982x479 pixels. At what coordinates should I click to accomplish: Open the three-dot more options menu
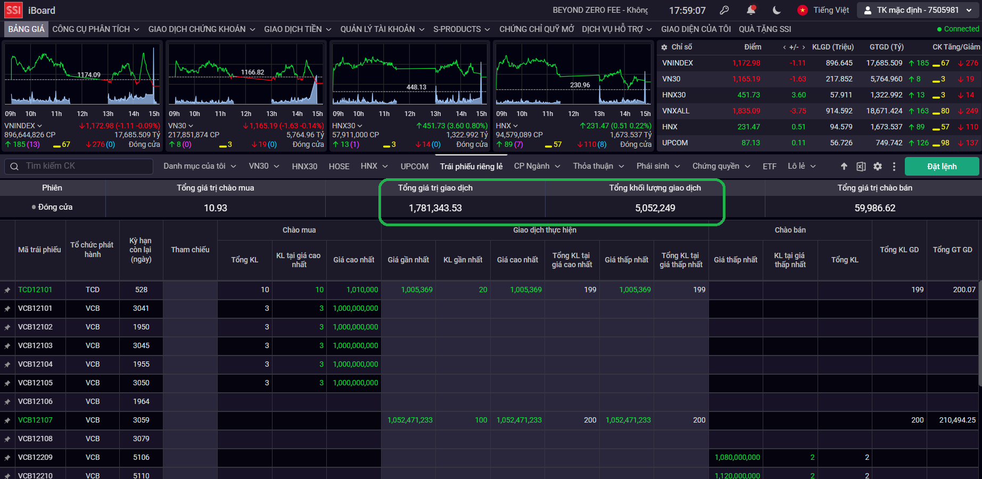894,167
